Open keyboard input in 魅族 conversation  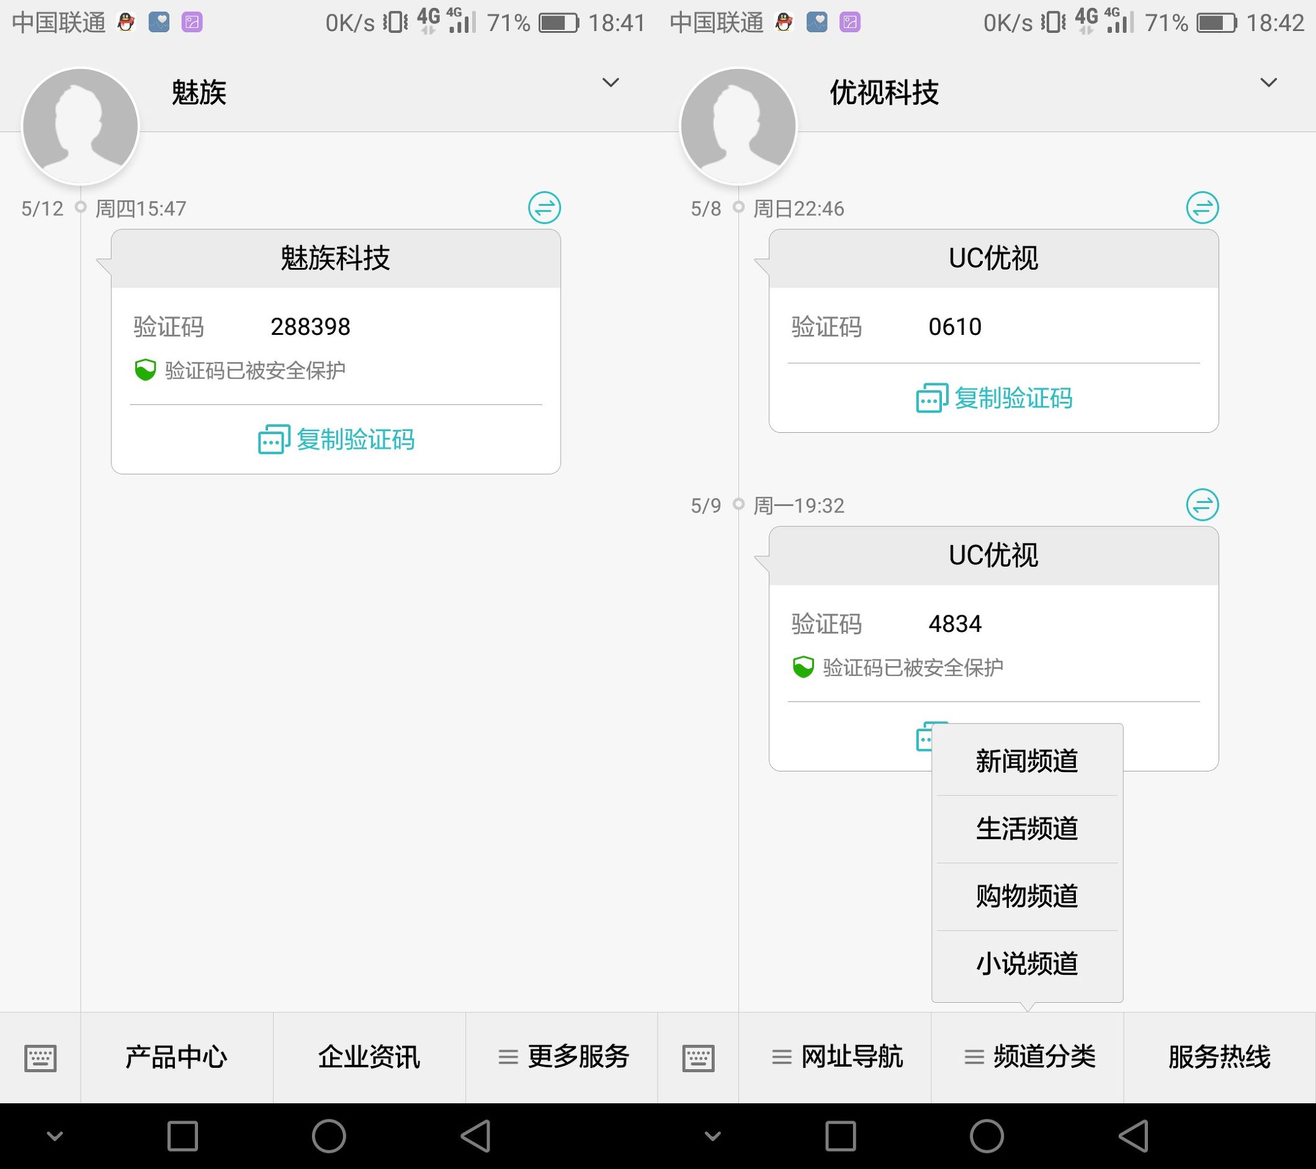pyautogui.click(x=40, y=1058)
